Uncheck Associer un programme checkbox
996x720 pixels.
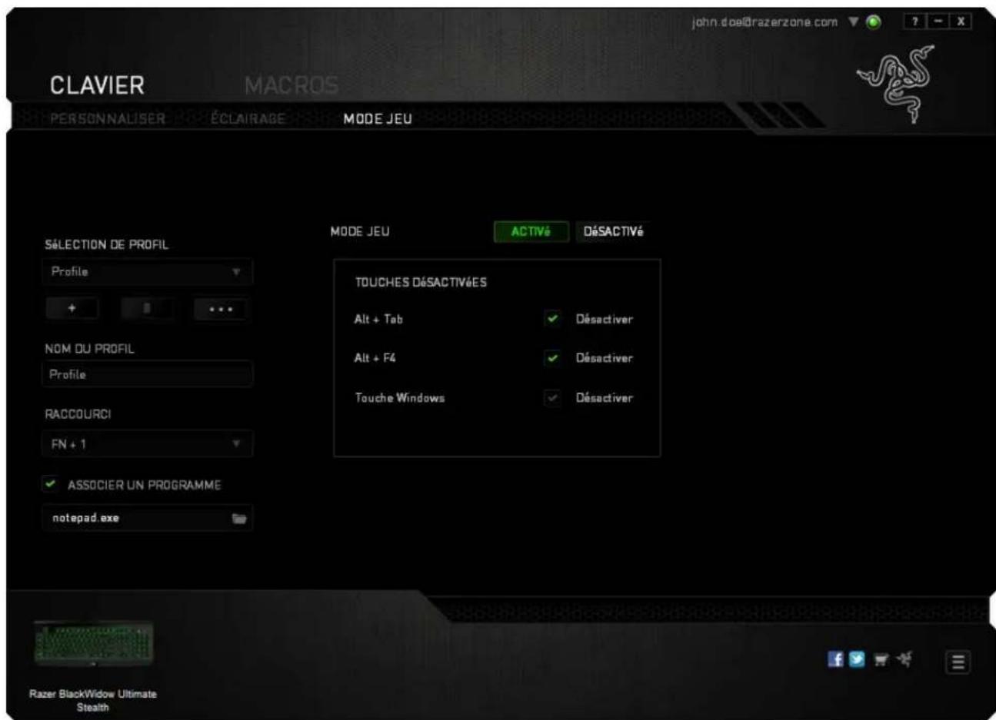51,485
